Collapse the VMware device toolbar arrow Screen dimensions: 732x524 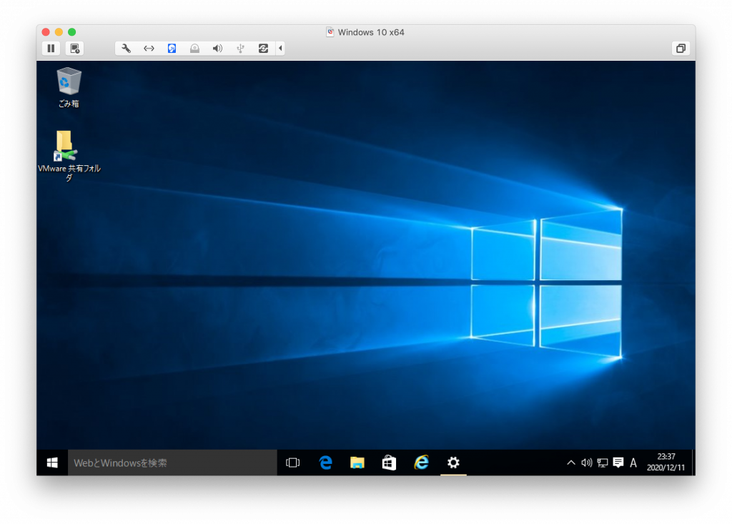(280, 48)
